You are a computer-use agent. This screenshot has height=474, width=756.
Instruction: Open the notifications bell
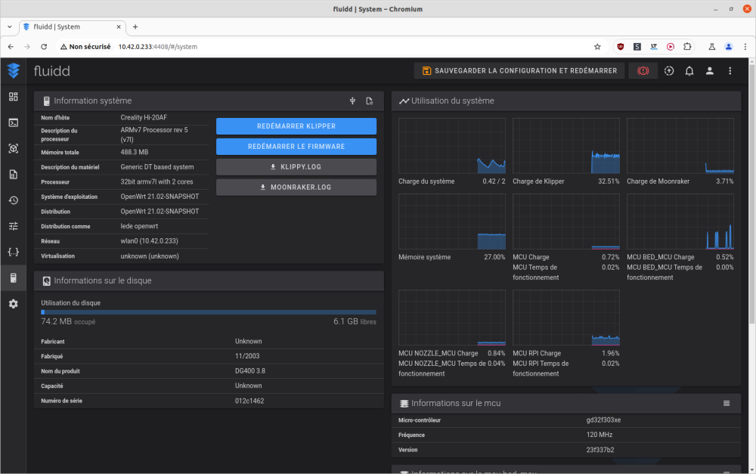[x=689, y=71]
